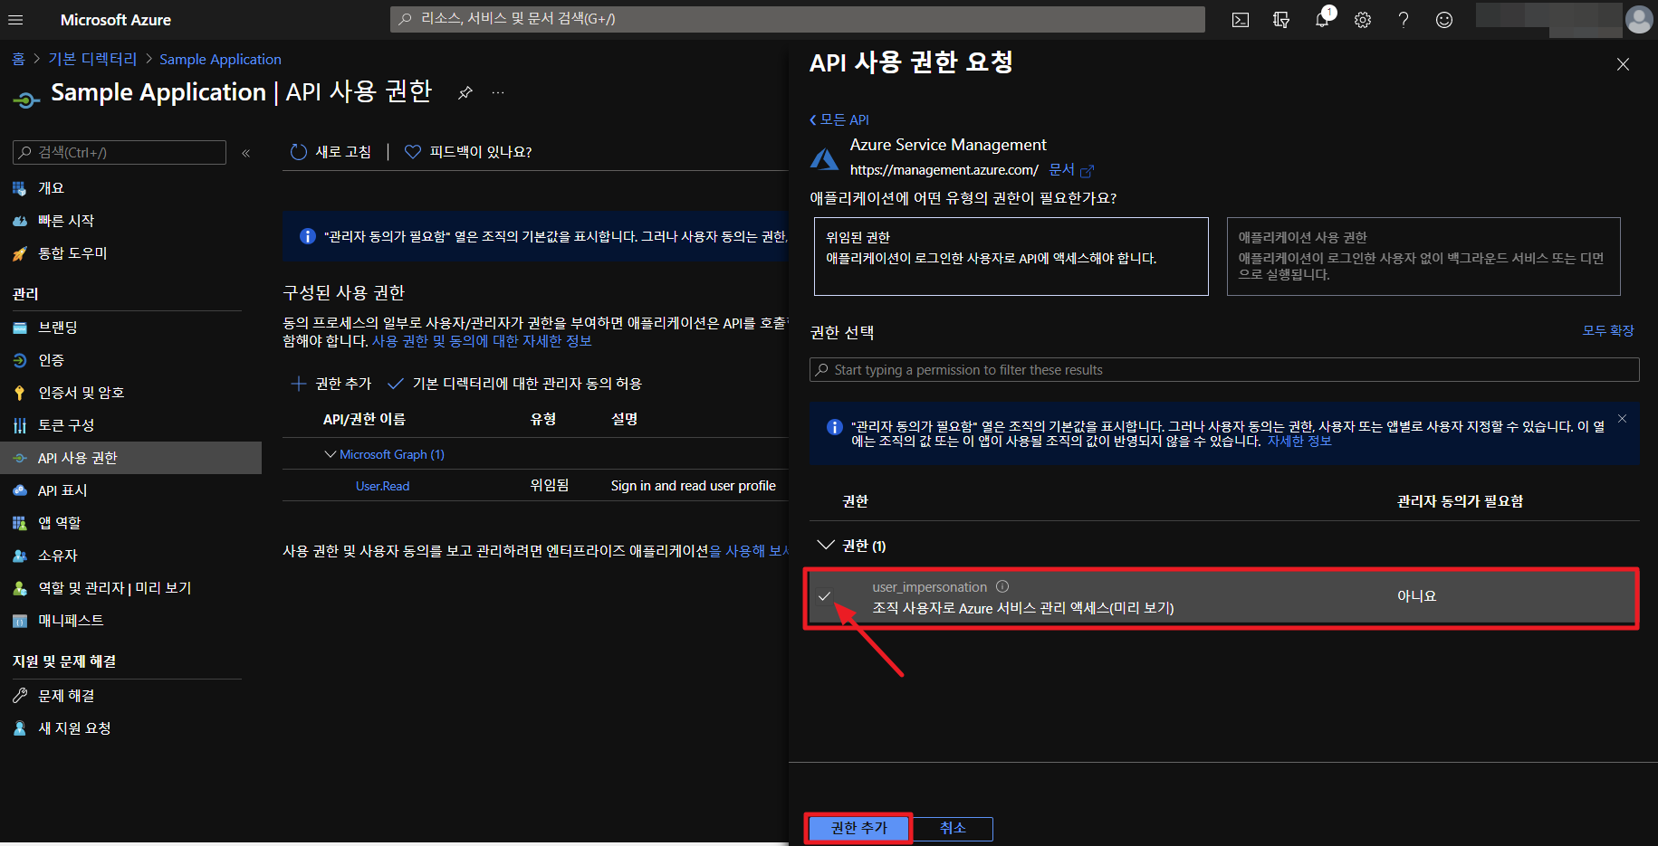Image resolution: width=1658 pixels, height=846 pixels.
Task: Open Cloud Shell from the top bar
Action: tap(1240, 20)
